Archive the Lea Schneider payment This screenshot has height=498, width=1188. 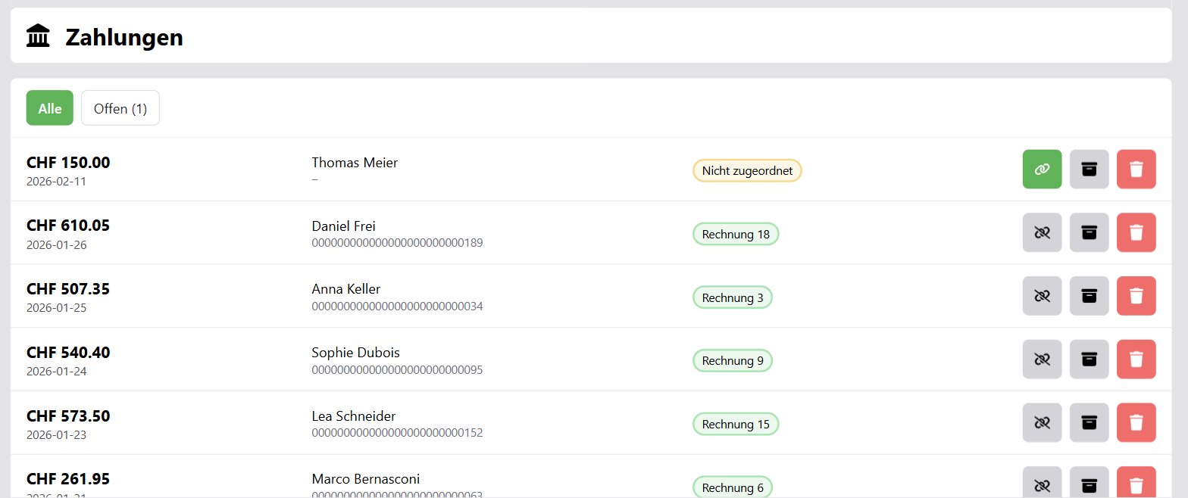click(x=1089, y=422)
